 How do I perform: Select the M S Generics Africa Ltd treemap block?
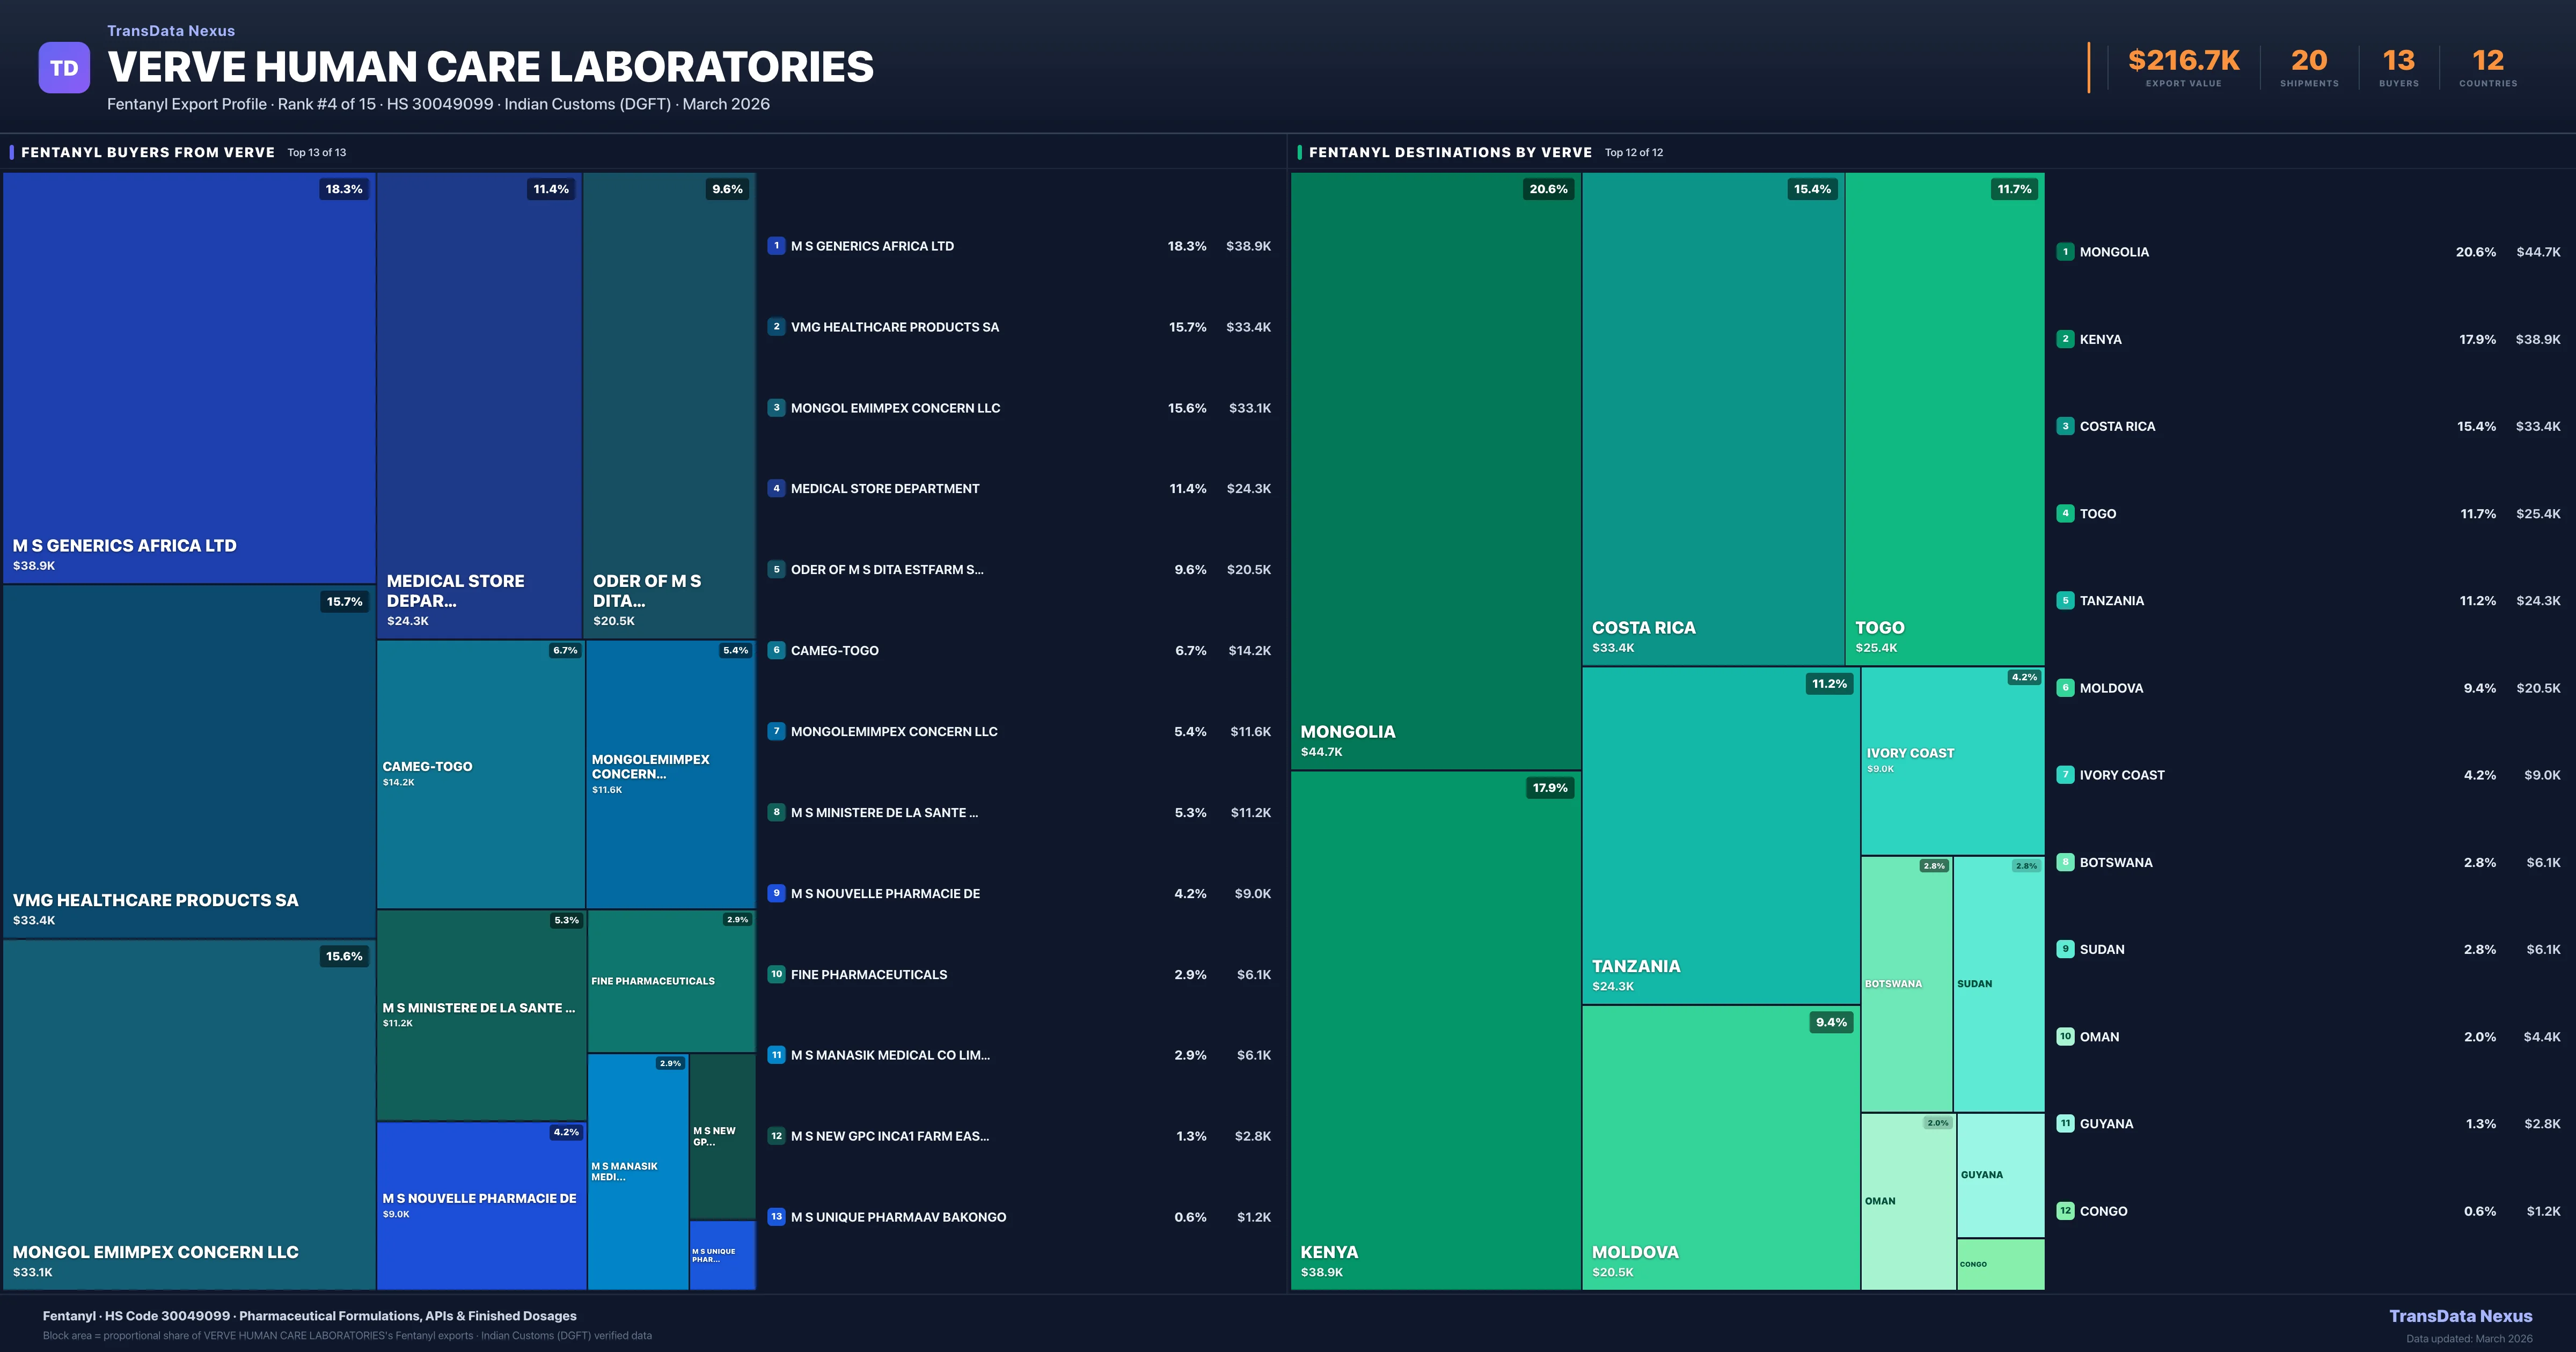click(189, 377)
